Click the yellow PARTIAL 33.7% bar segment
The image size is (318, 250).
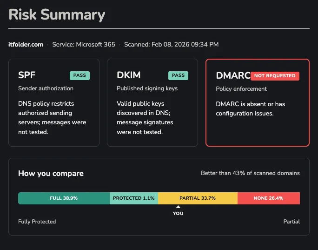pyautogui.click(x=198, y=198)
